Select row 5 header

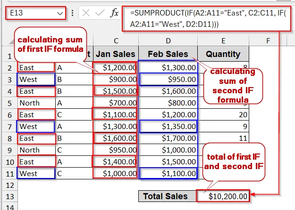(9, 103)
